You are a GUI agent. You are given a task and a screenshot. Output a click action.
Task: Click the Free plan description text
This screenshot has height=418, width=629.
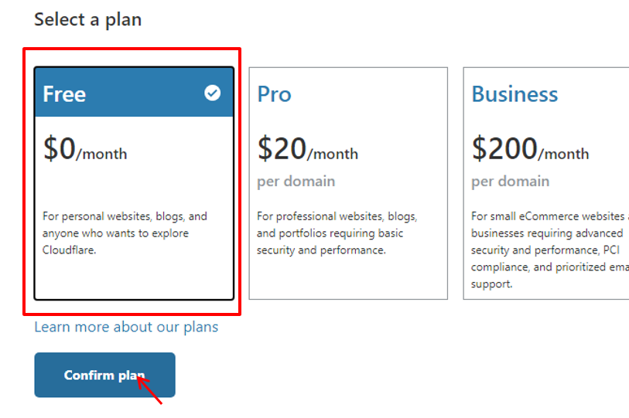125,233
